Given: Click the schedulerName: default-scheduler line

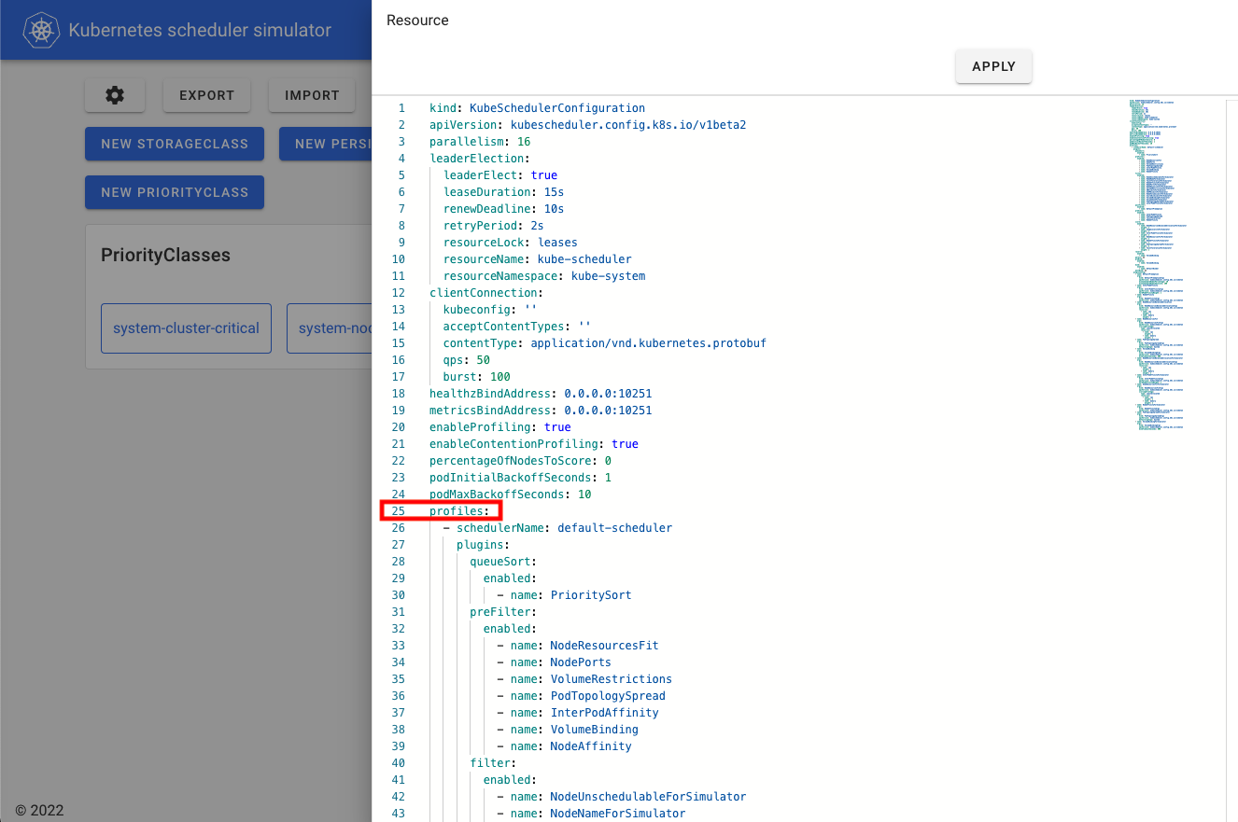Looking at the screenshot, I should [x=557, y=528].
